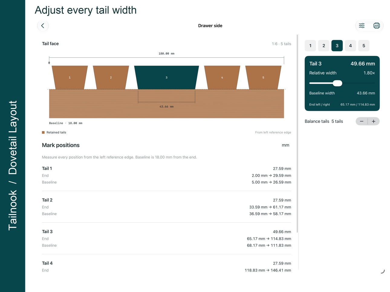This screenshot has width=390, height=292.
Task: Click the vertical scrollbar of the main panel
Action: (x=297, y=133)
